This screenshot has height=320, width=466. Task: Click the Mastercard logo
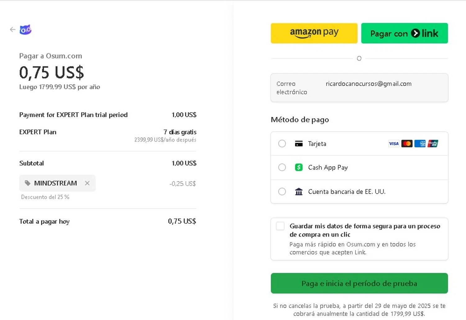(407, 144)
